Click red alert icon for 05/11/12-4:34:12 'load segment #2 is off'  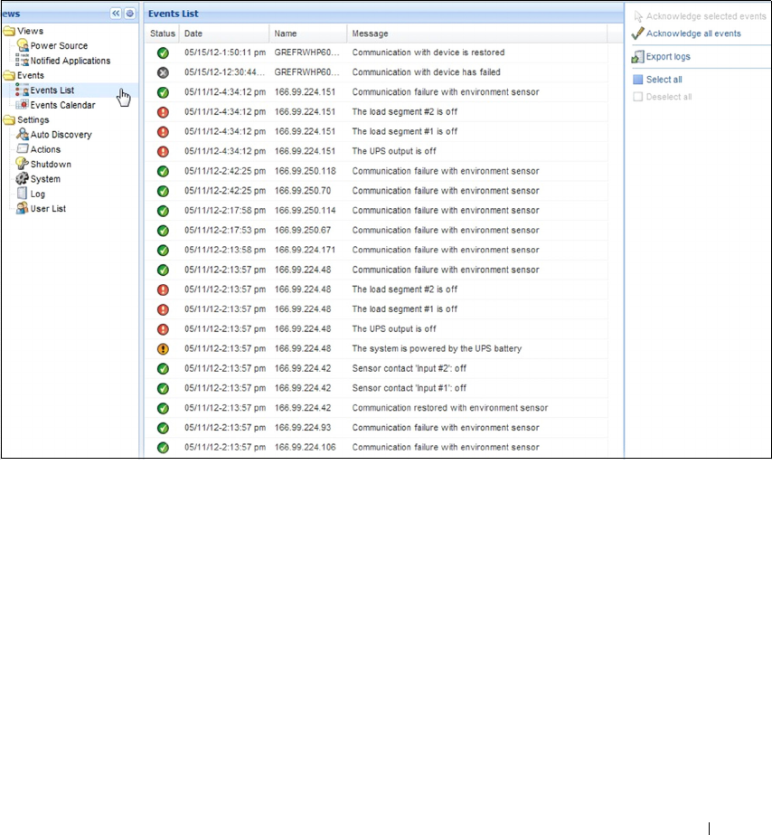164,112
